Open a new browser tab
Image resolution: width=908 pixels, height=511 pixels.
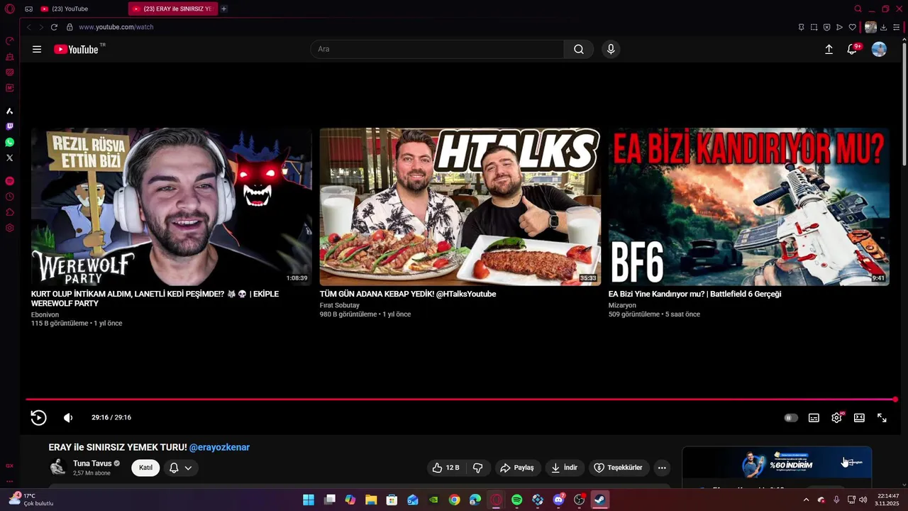223,9
